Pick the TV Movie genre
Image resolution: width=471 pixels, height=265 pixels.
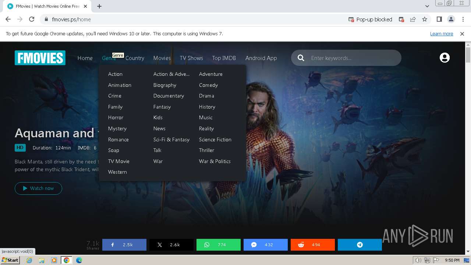(x=119, y=161)
